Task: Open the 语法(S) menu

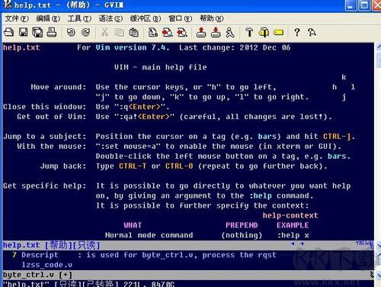Action: [x=110, y=18]
